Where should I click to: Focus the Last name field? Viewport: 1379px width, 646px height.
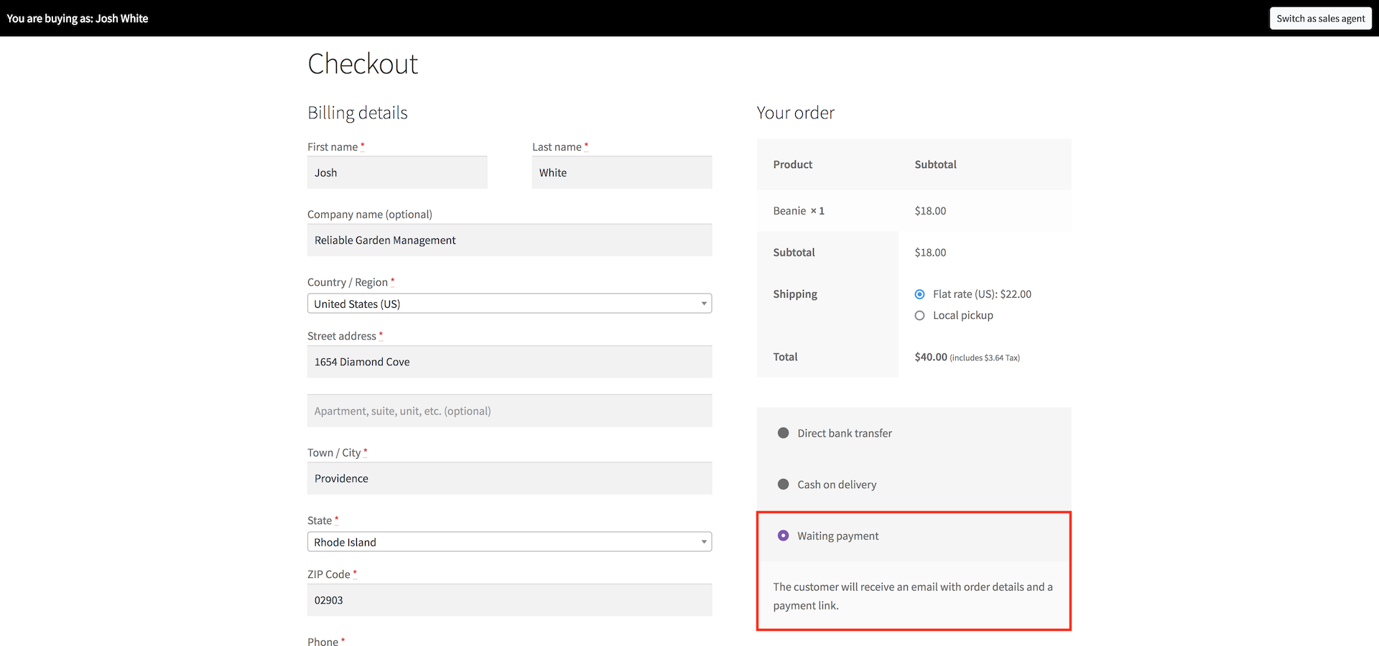tap(621, 173)
